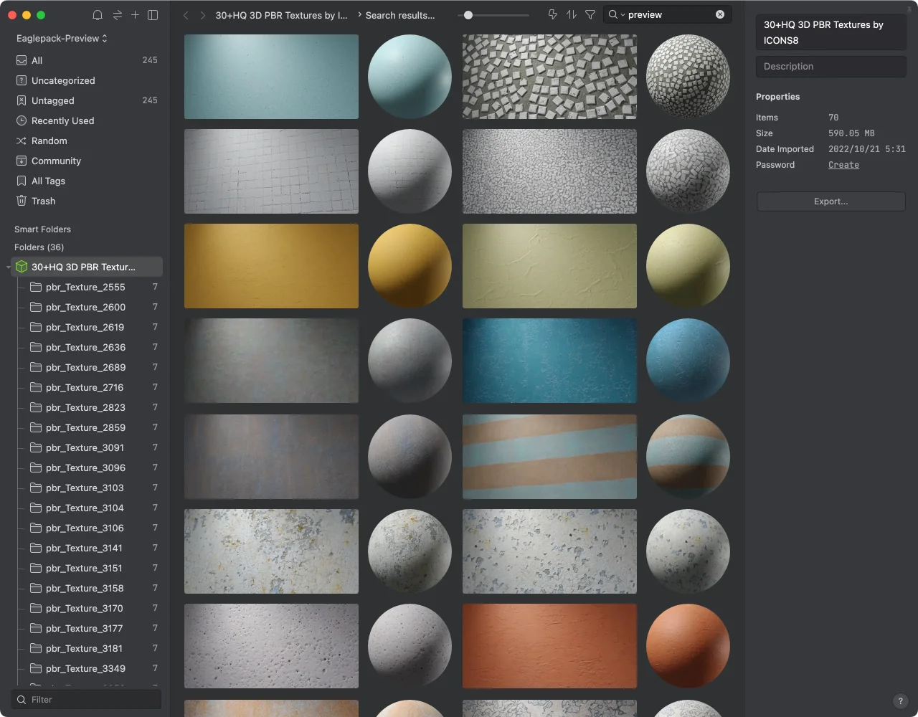Open folder pbr_Texture_2716

[x=87, y=387]
